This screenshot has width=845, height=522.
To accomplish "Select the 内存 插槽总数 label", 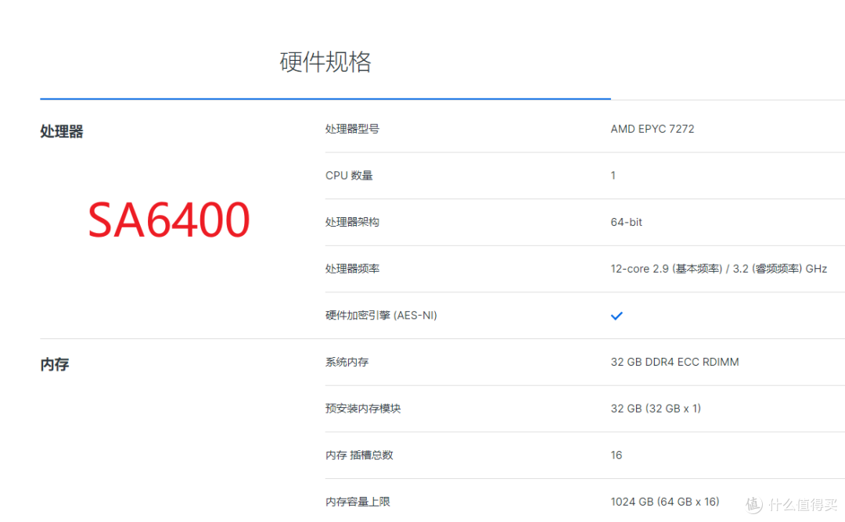I will click(x=359, y=455).
